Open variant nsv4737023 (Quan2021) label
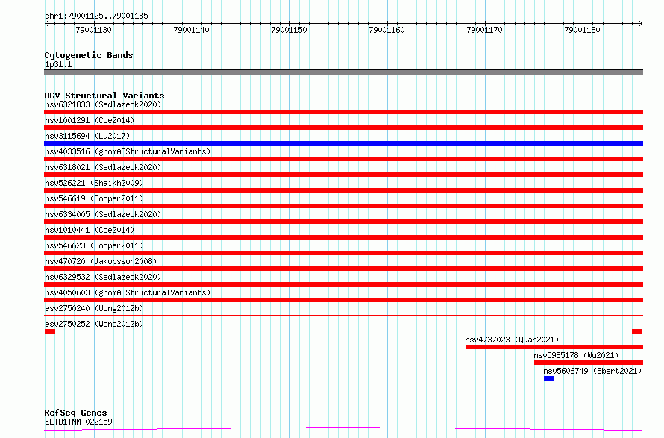The image size is (664, 438). pos(512,340)
